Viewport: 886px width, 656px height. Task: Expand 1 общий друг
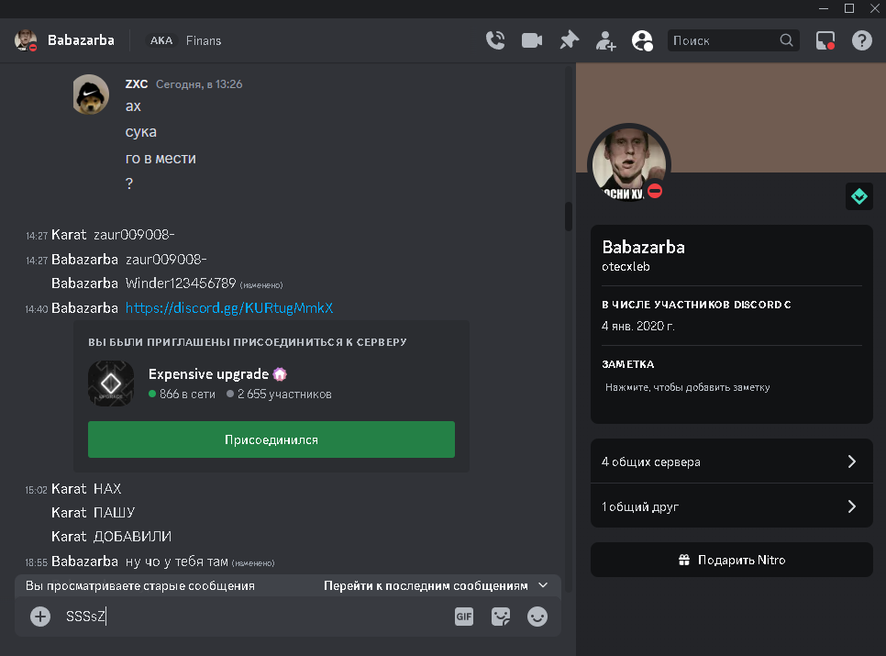pos(732,506)
